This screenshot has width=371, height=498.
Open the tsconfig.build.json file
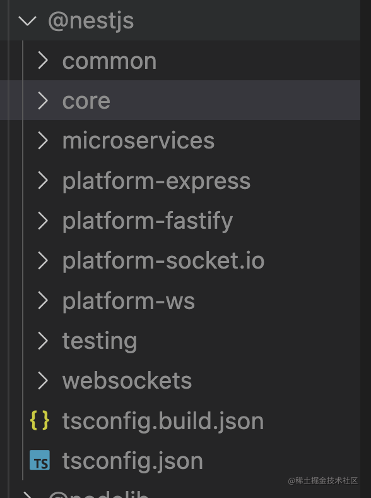(x=163, y=421)
